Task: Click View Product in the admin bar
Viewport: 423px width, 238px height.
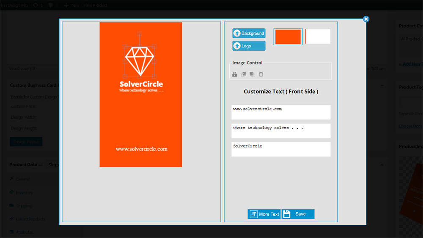Action: 95,5
